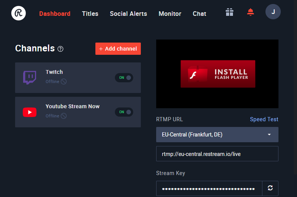Viewport: 297px width, 197px height.
Task: Click the Add channel button
Action: tap(118, 49)
